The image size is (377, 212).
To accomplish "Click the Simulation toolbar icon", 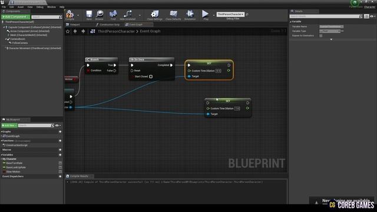I will click(x=190, y=14).
